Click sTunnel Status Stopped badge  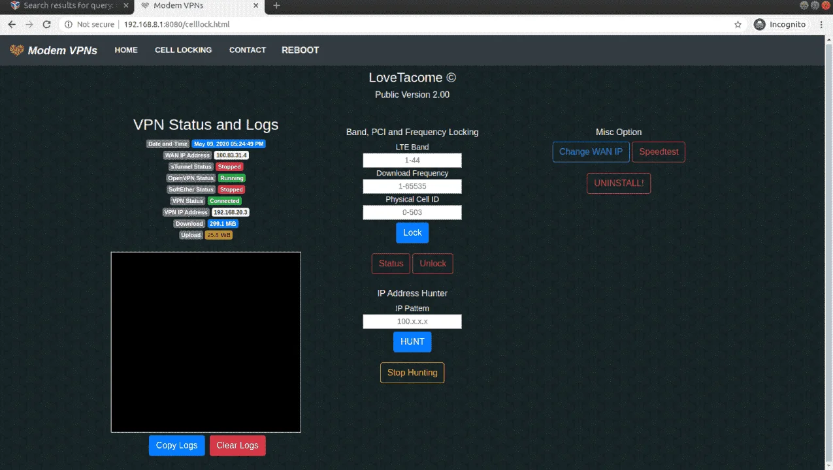[229, 167]
